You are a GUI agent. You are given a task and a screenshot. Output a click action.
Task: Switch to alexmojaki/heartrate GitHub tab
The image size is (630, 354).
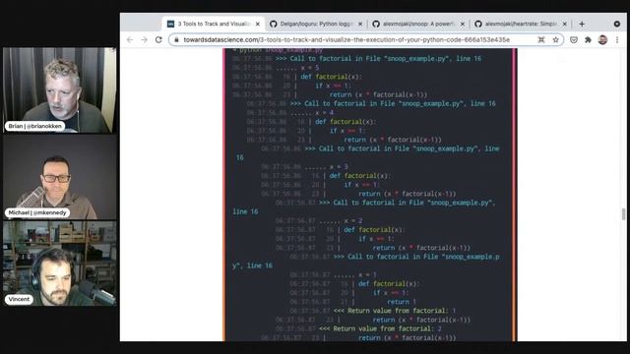(x=521, y=24)
